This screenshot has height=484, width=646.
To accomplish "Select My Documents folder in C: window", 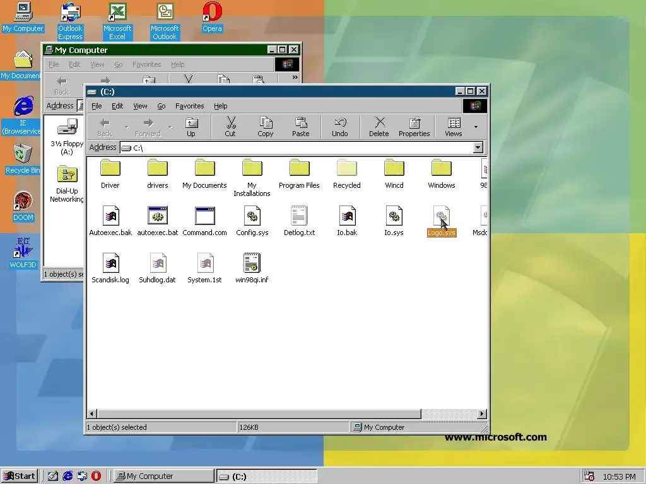I will pyautogui.click(x=205, y=174).
